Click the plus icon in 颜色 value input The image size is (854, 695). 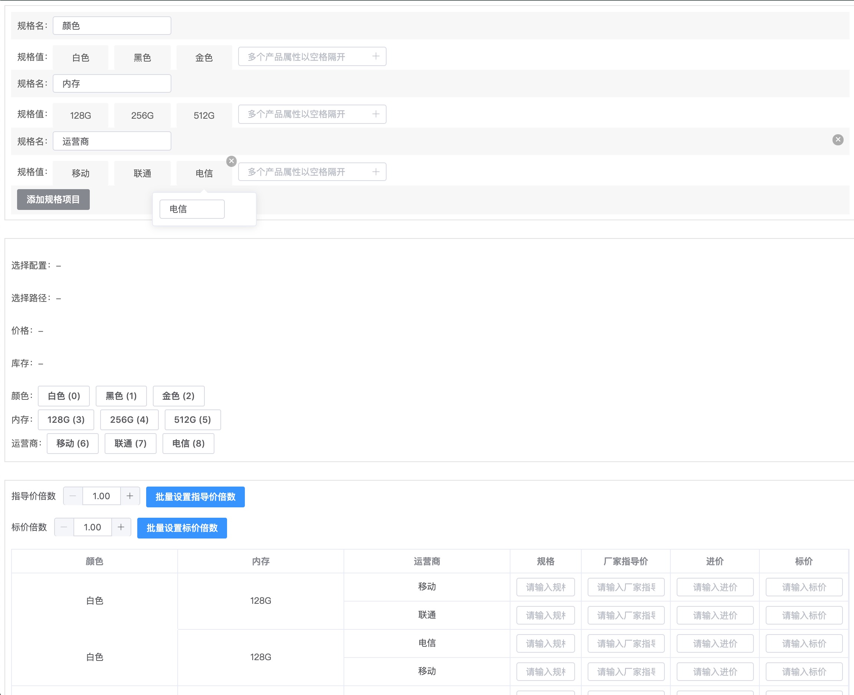[375, 56]
